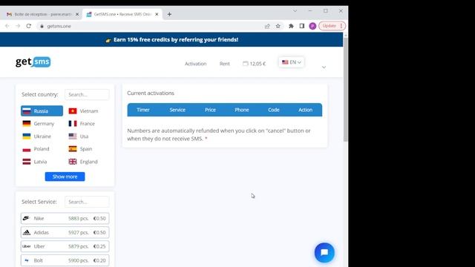Select Vietnam in country list
The height and width of the screenshot is (267, 475).
click(83, 111)
